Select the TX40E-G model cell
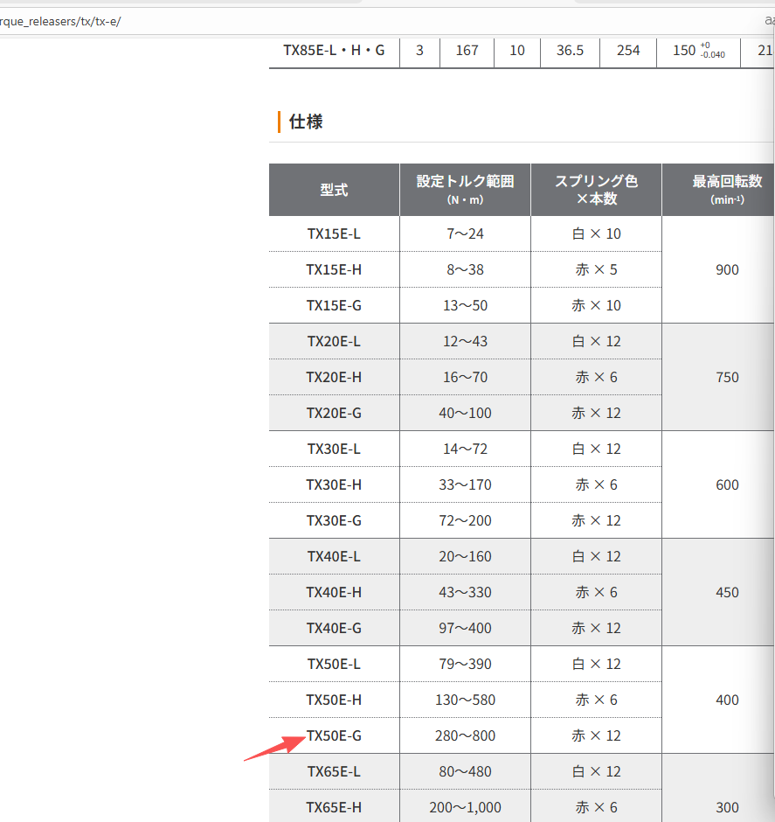Image resolution: width=775 pixels, height=822 pixels. pyautogui.click(x=334, y=629)
